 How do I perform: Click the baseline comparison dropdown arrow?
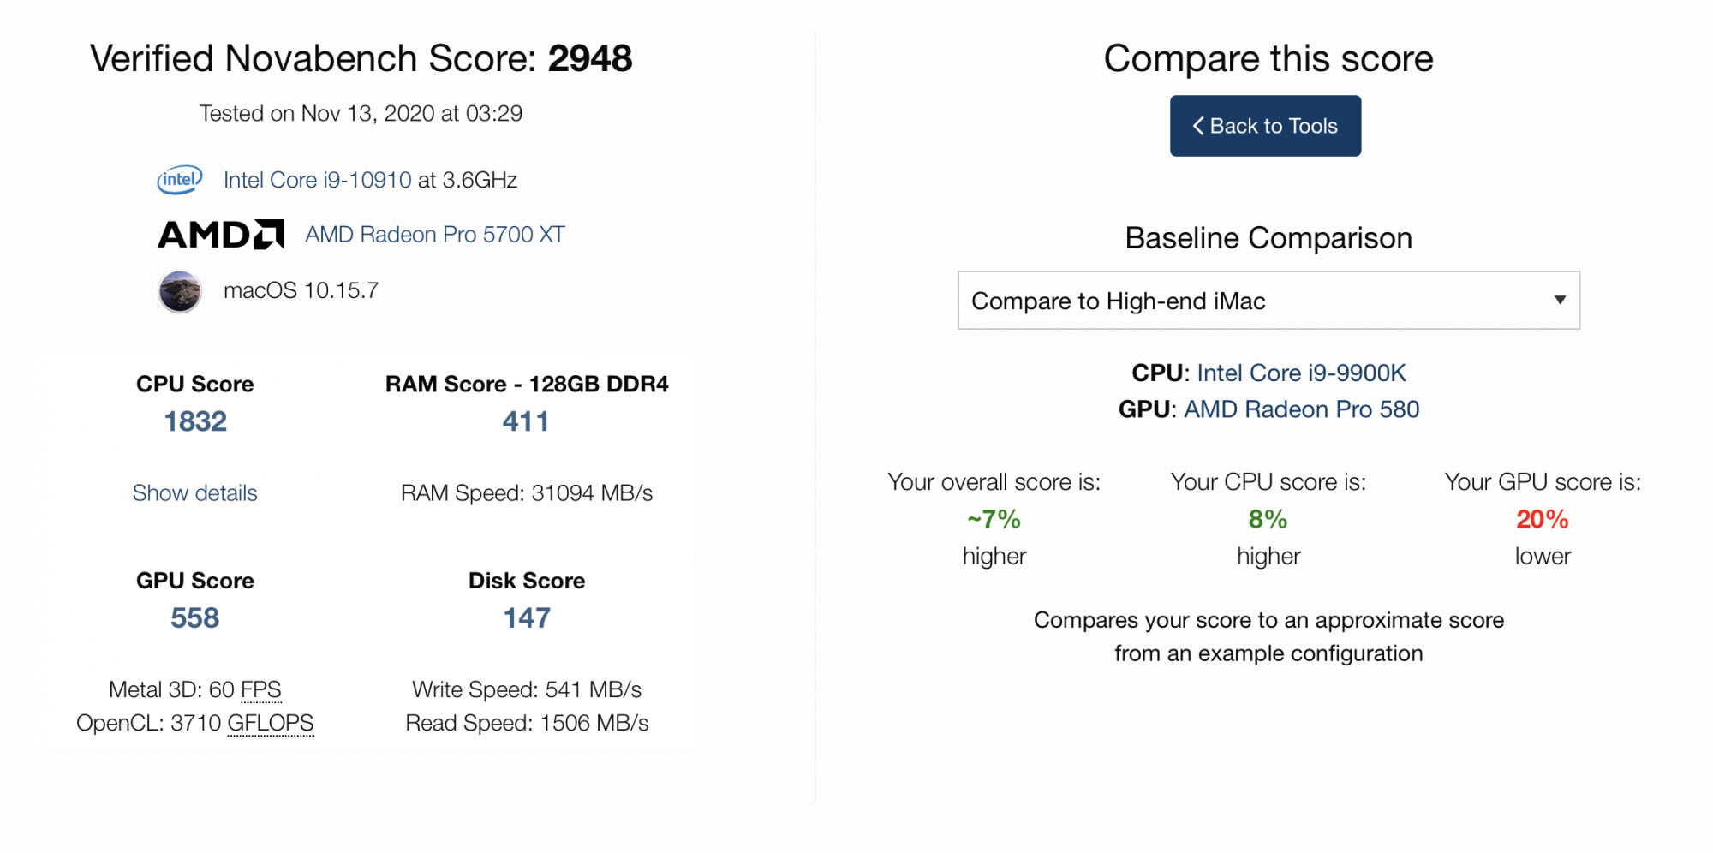pos(1560,301)
